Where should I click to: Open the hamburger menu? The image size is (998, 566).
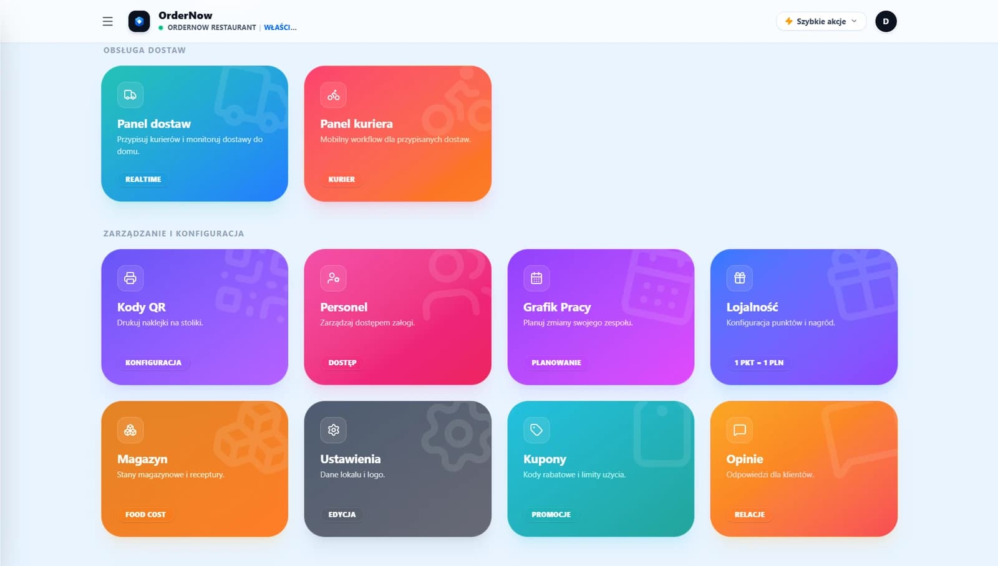(108, 21)
